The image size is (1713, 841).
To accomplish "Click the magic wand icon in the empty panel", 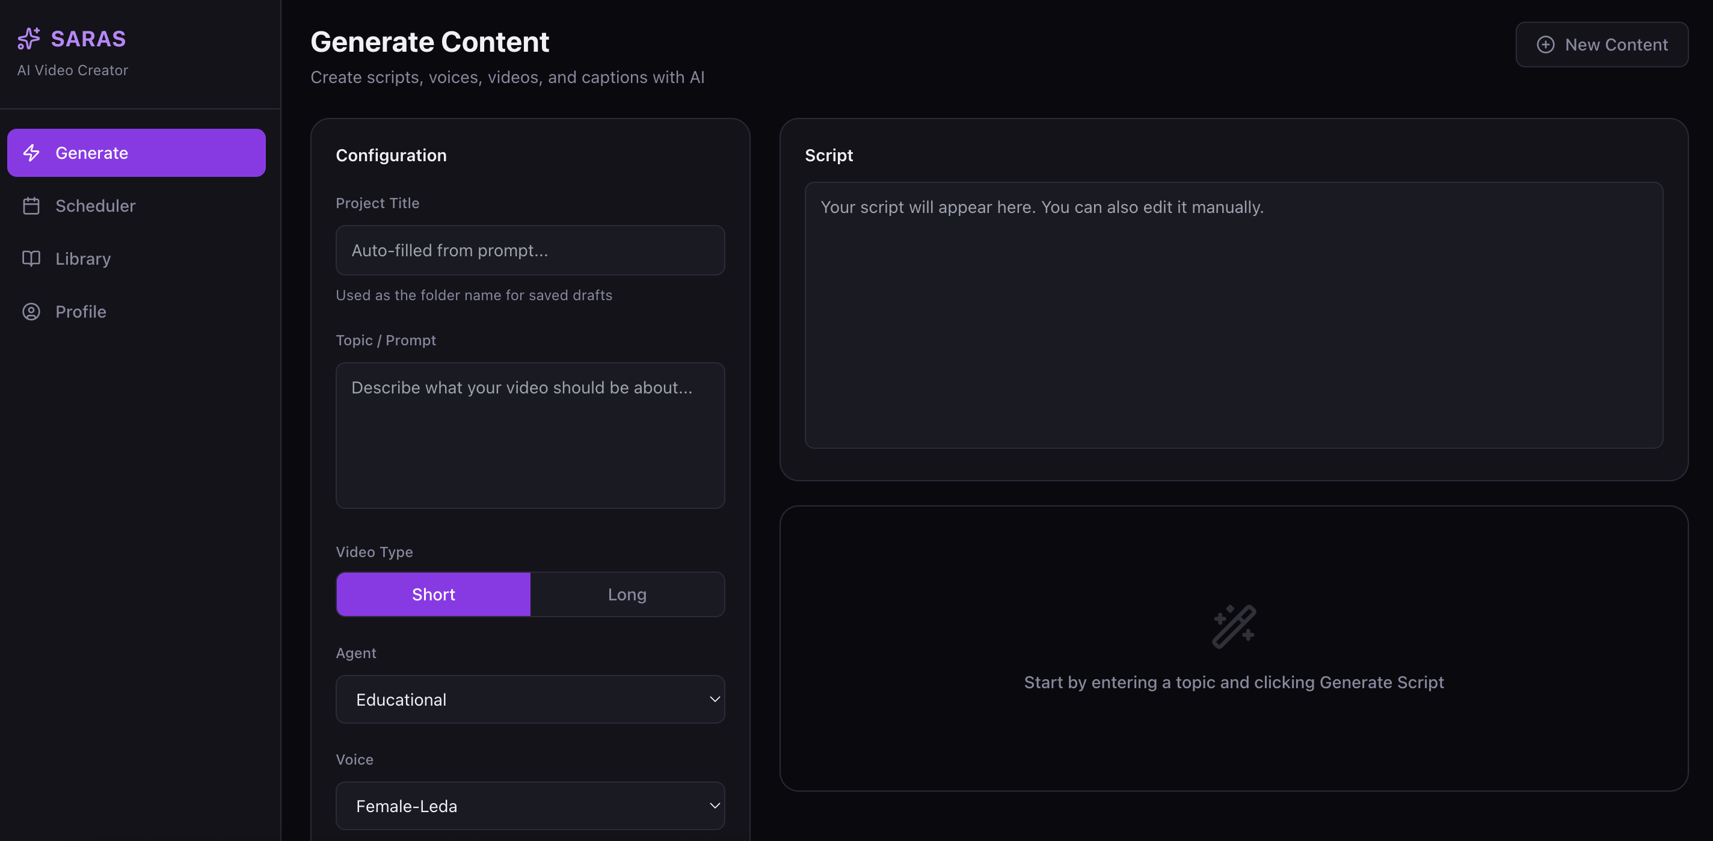I will (1234, 626).
